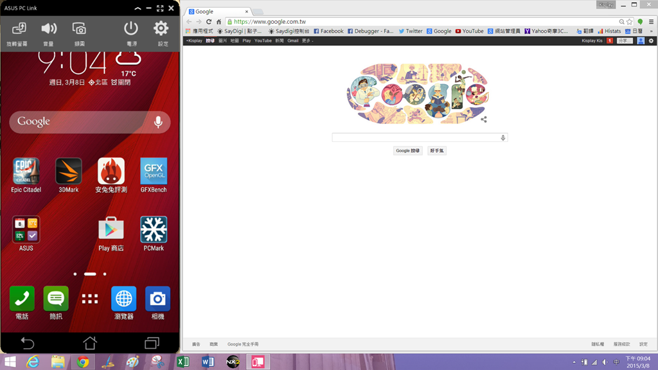
Task: Open Google+ notifications red badge
Action: [x=610, y=40]
